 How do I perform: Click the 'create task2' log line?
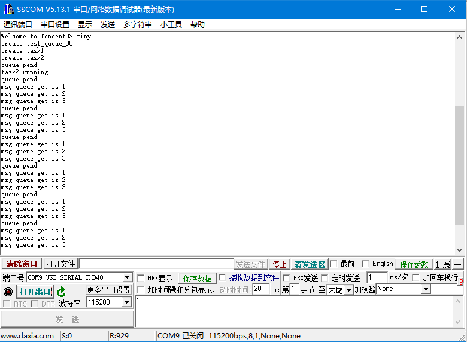click(23, 58)
